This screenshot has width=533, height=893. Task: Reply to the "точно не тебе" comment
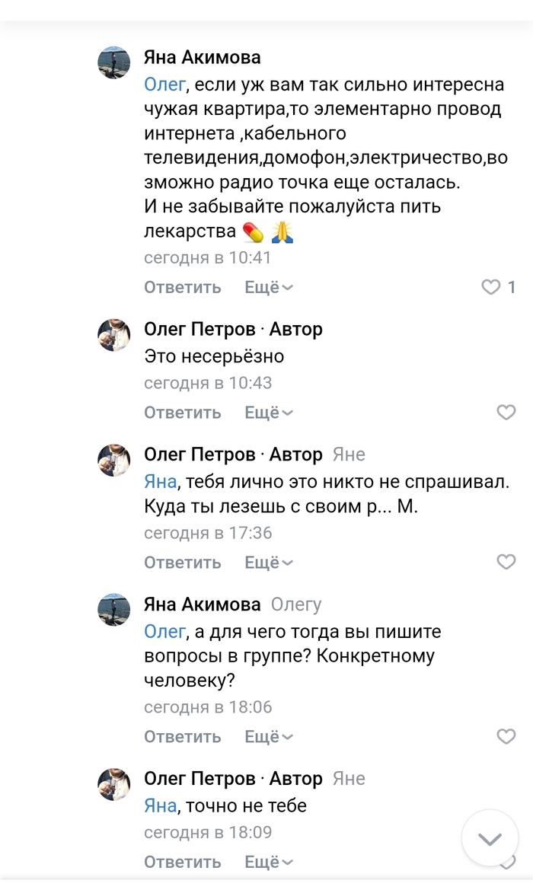click(x=183, y=862)
